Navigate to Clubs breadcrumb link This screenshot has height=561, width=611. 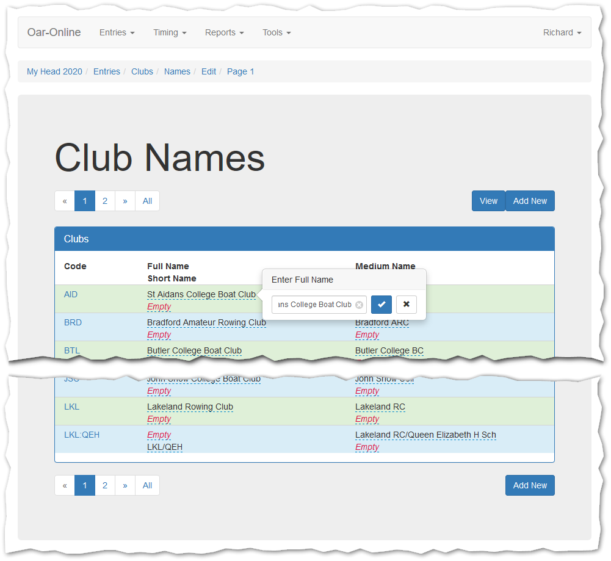click(142, 71)
